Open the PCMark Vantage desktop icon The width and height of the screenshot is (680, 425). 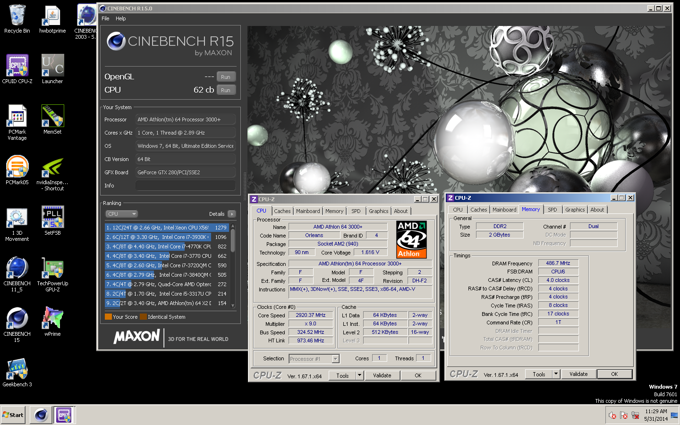pyautogui.click(x=17, y=122)
